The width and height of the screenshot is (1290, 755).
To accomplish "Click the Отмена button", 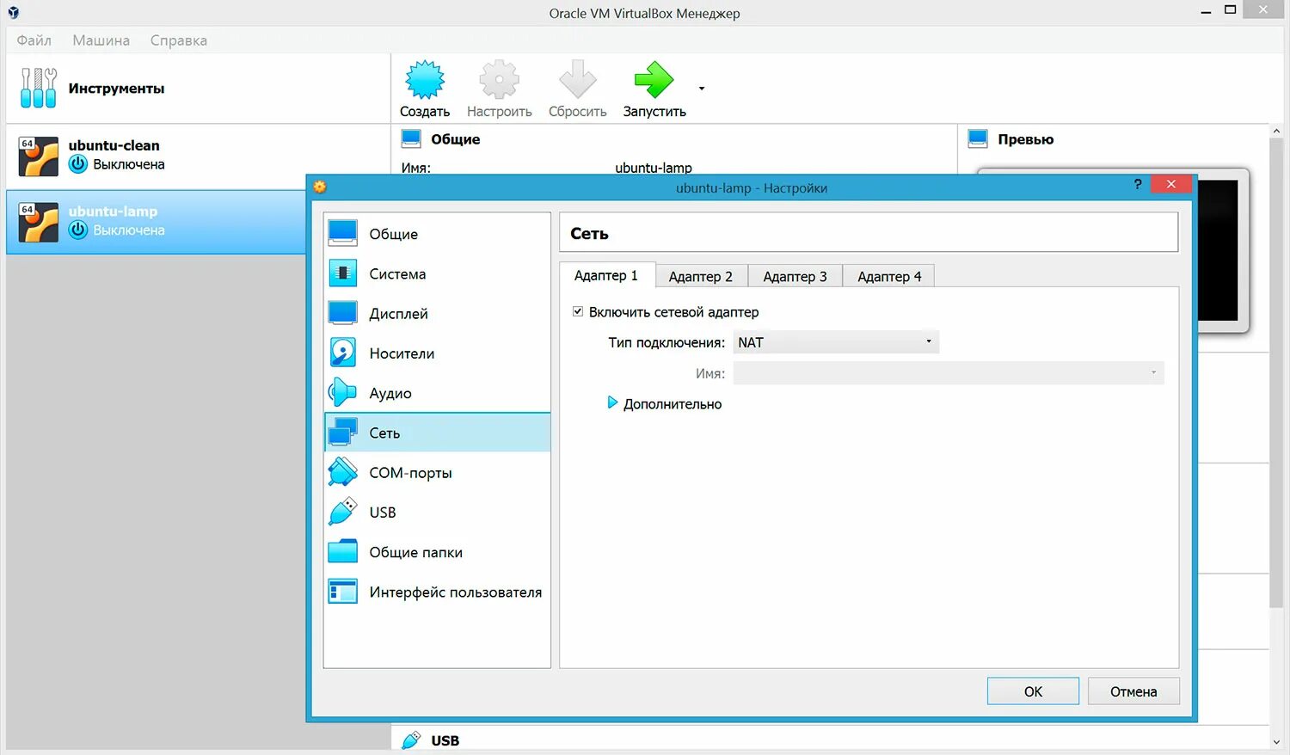I will [1133, 691].
